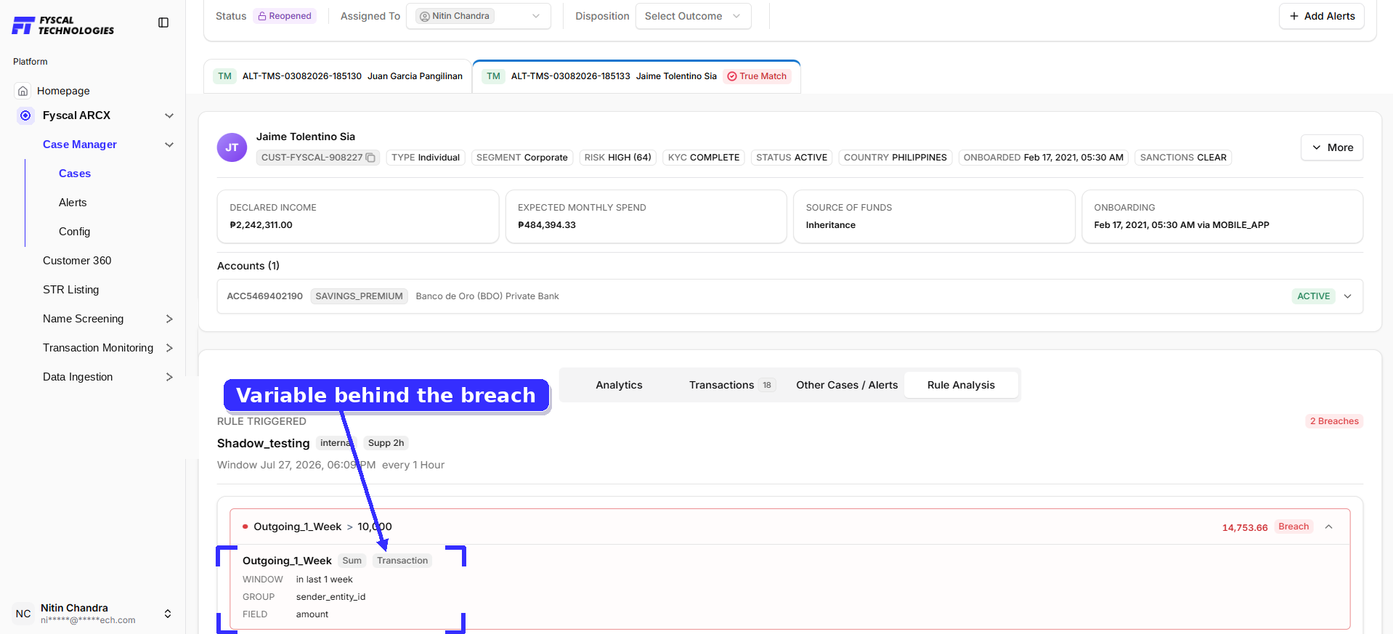Click the JT customer avatar

click(232, 147)
